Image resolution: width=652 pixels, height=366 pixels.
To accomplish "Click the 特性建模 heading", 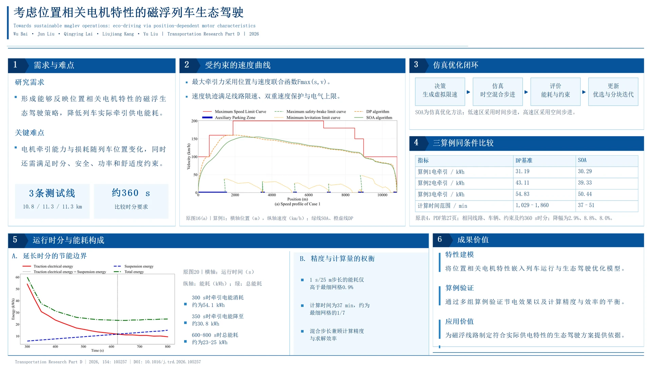I will click(459, 255).
